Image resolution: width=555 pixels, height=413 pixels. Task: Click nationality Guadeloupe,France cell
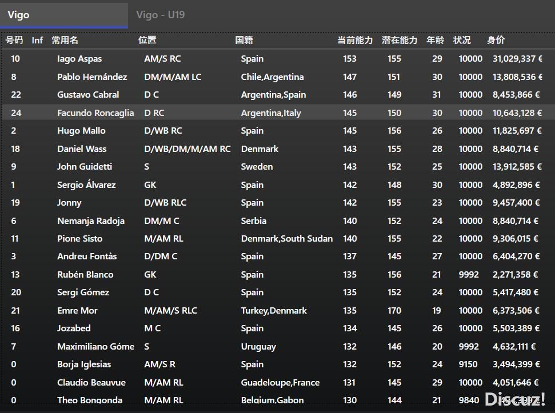(x=280, y=383)
